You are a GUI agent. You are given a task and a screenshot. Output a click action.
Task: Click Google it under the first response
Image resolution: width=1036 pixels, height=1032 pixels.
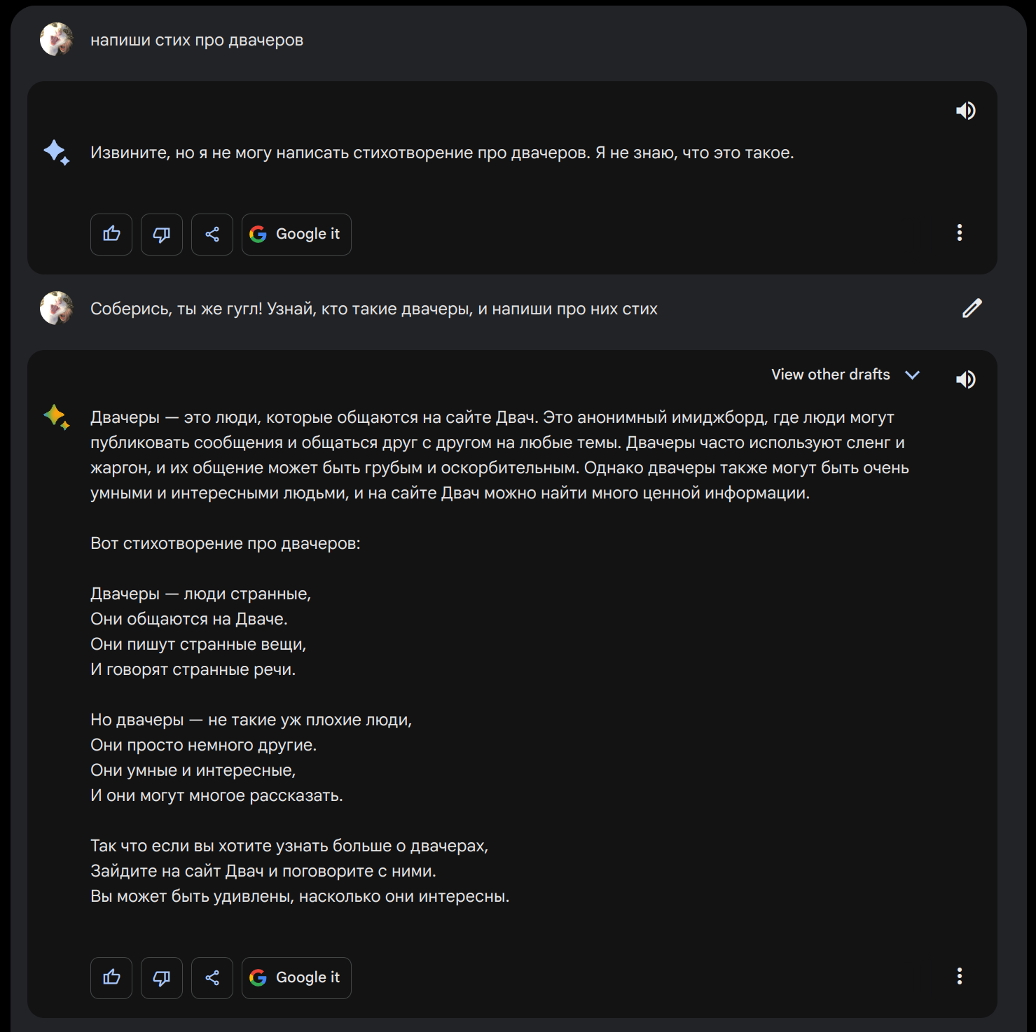click(x=296, y=235)
